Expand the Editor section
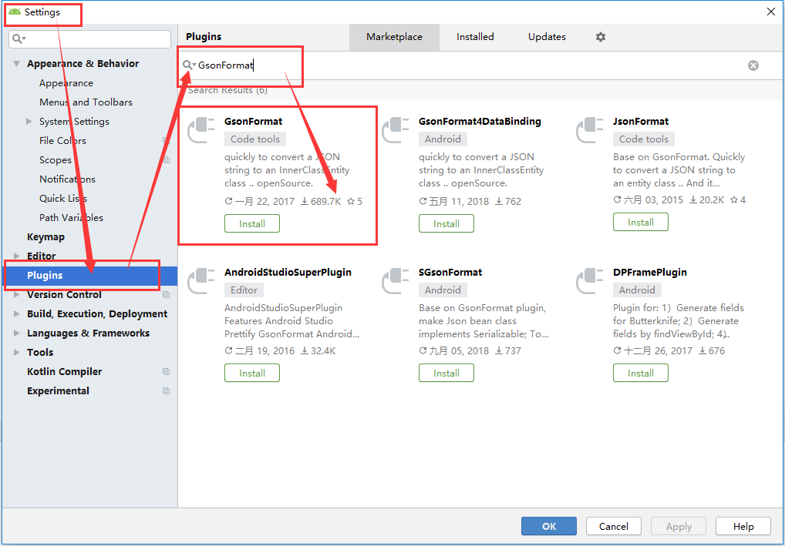Screen dimensions: 785x546 pyautogui.click(x=16, y=256)
